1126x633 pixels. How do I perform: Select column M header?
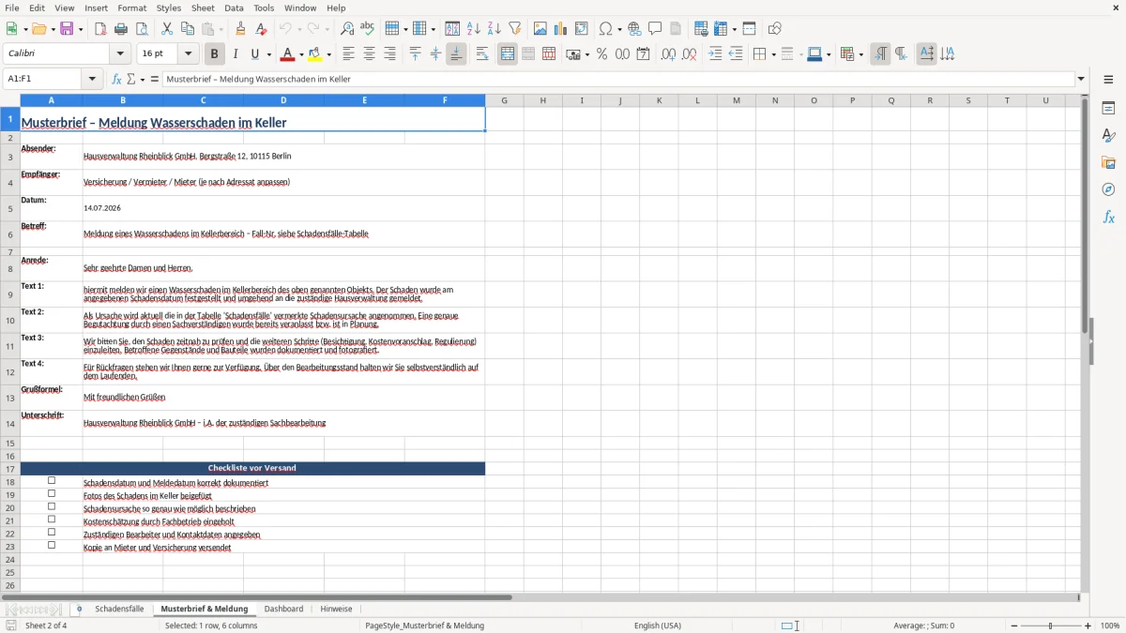click(x=736, y=100)
